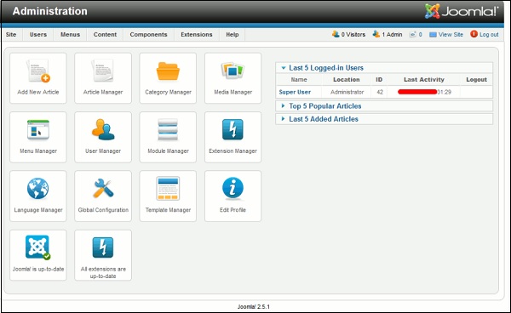This screenshot has height=313, width=511.
Task: Open the Extension Manager icon
Action: coord(233,129)
